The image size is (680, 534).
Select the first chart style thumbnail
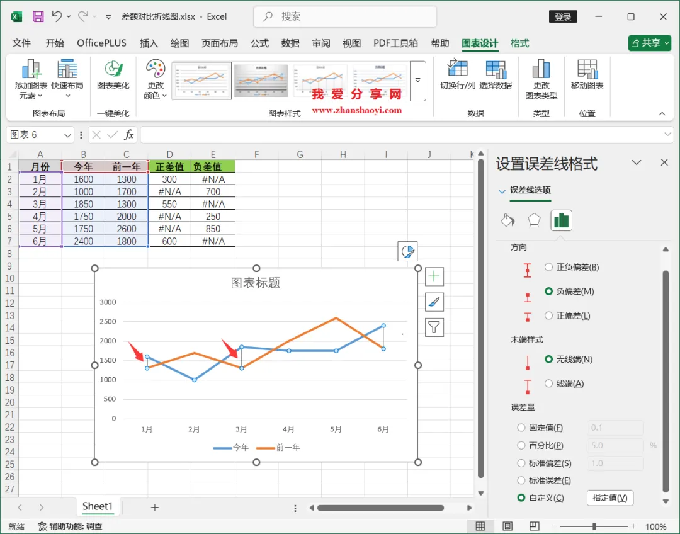click(202, 81)
